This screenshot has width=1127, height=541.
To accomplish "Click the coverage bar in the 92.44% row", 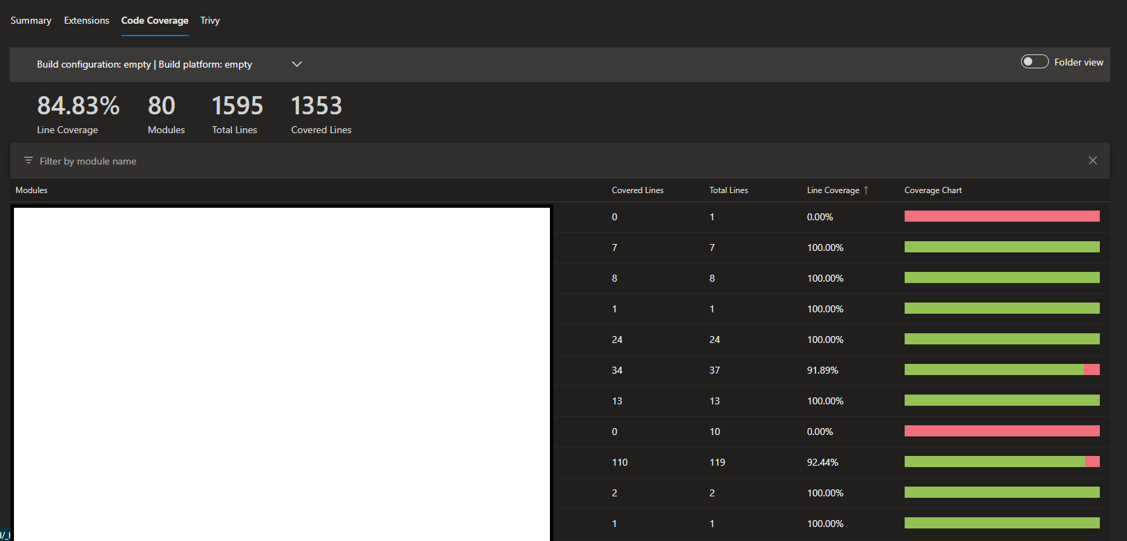I will click(1002, 462).
